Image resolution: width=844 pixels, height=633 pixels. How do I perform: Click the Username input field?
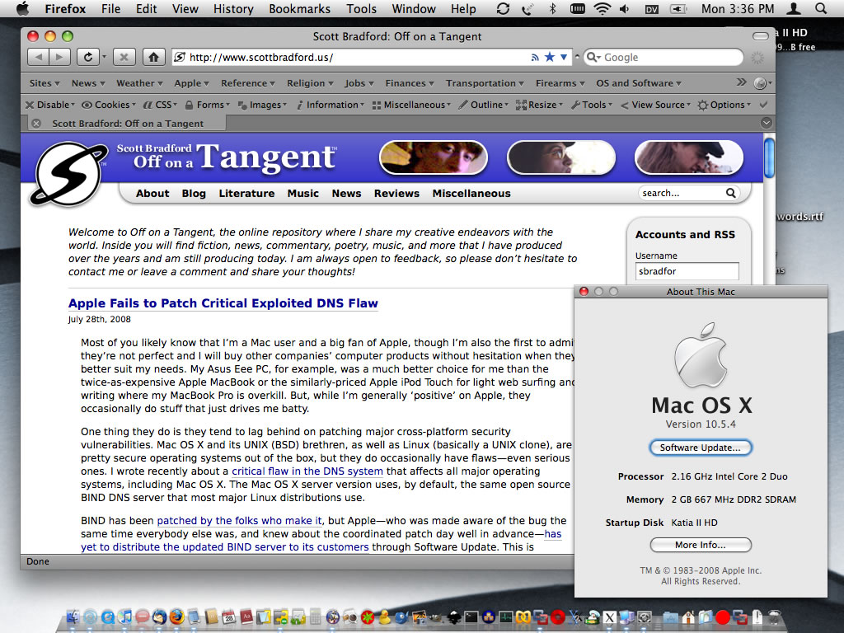tap(687, 270)
